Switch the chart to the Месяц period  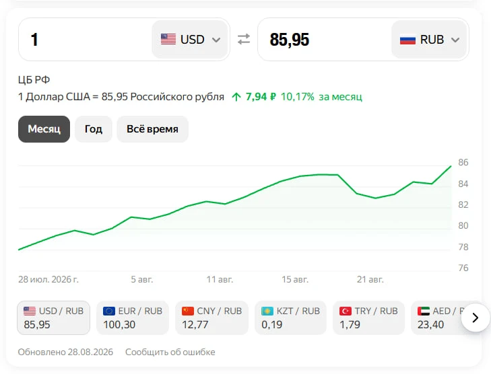click(x=44, y=129)
